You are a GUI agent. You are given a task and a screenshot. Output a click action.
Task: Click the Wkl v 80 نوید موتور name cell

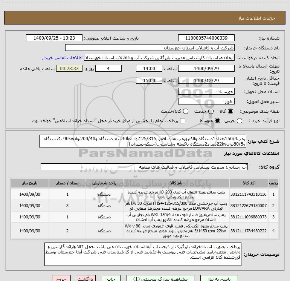point(176,231)
